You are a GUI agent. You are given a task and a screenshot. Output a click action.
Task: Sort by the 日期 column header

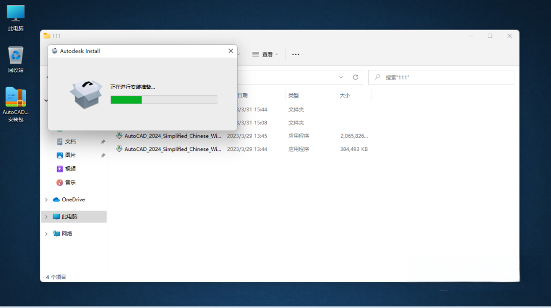(x=242, y=95)
